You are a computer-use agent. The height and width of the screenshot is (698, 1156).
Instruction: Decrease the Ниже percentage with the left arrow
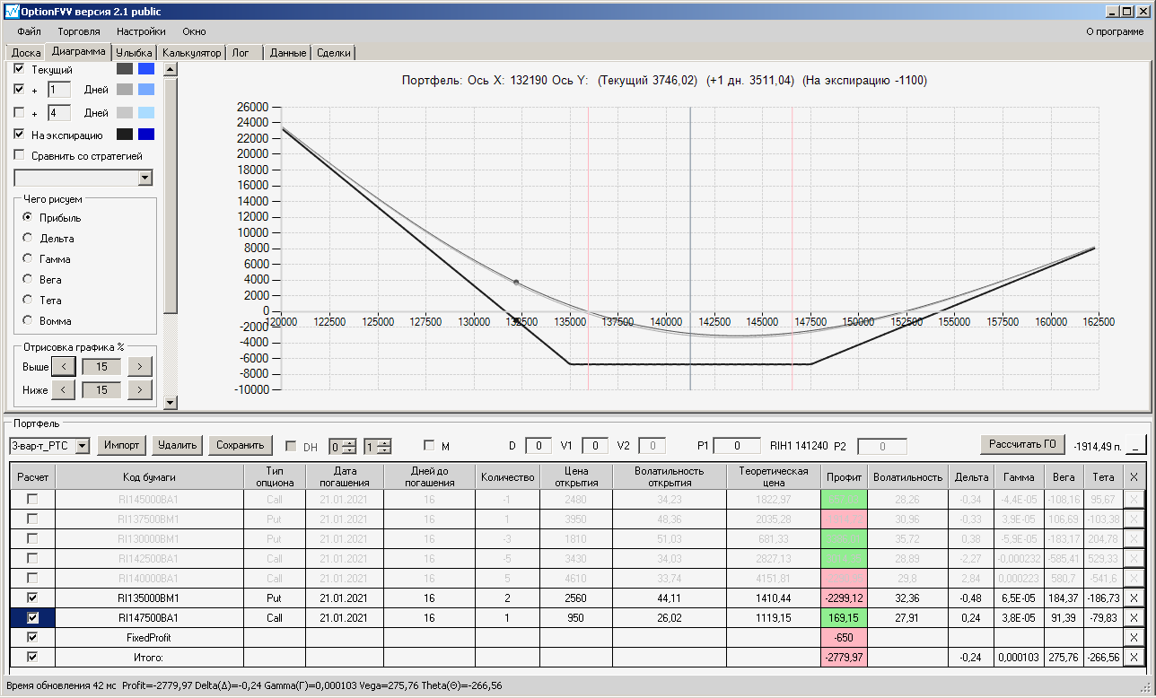coord(63,389)
